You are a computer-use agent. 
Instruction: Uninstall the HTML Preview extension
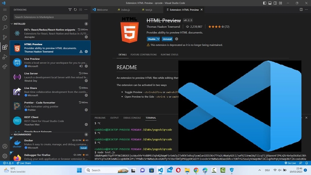167,39
